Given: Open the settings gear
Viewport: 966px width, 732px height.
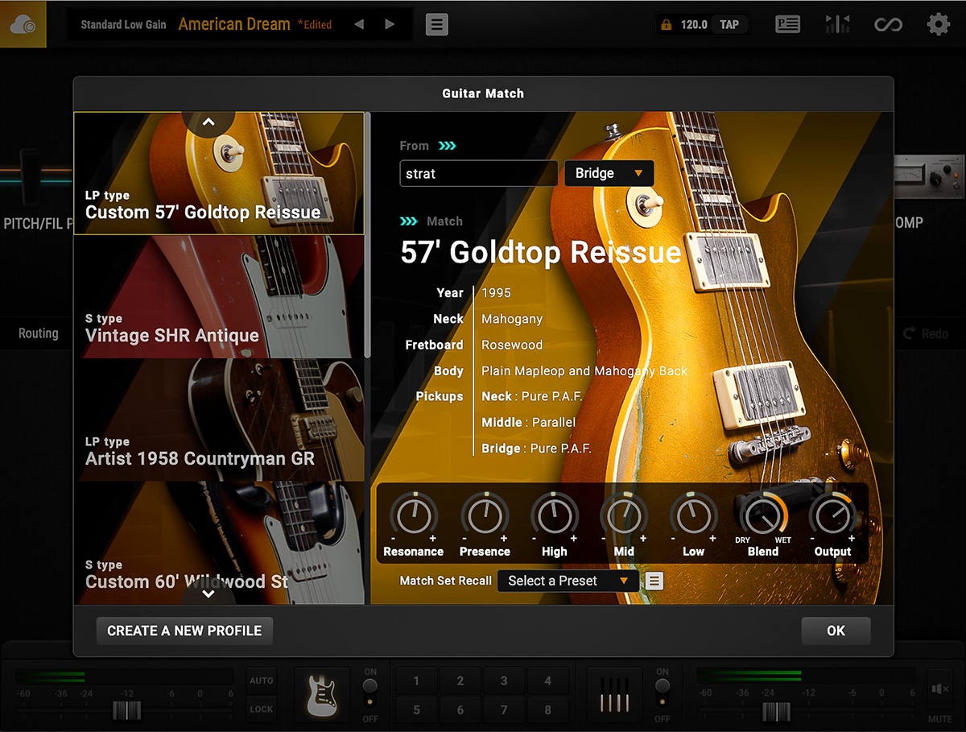Looking at the screenshot, I should pyautogui.click(x=939, y=24).
